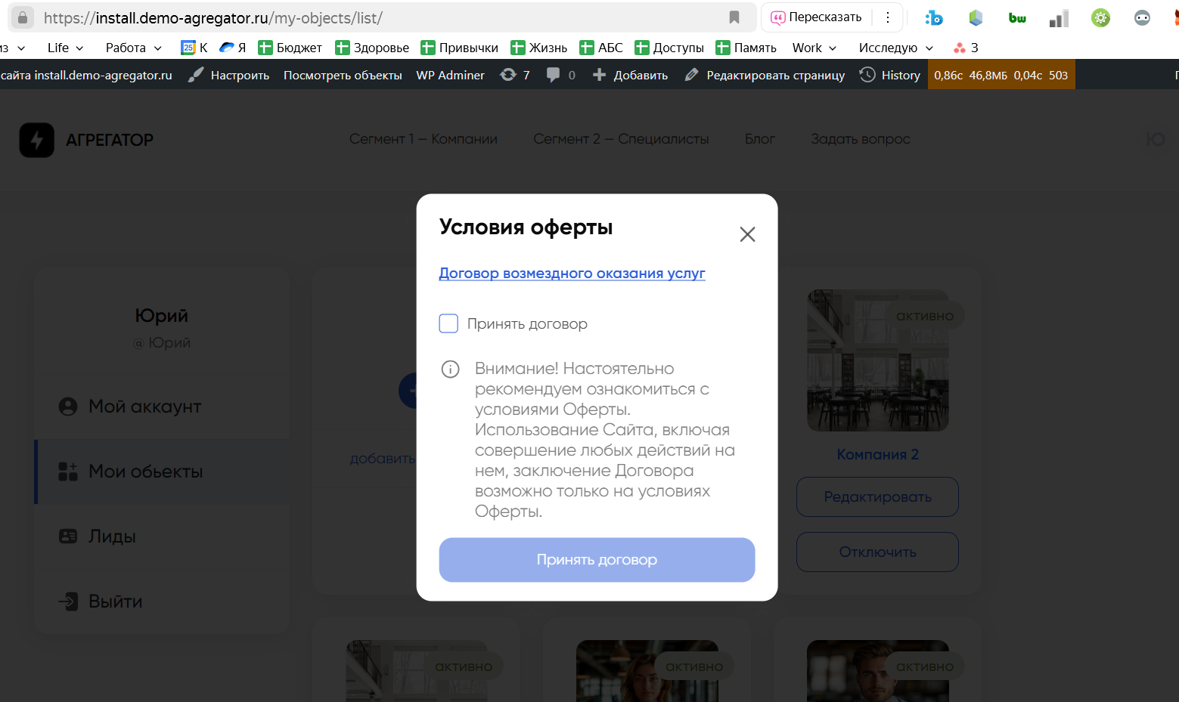1179x702 pixels.
Task: Click the bookmark icon in address bar
Action: (x=734, y=17)
